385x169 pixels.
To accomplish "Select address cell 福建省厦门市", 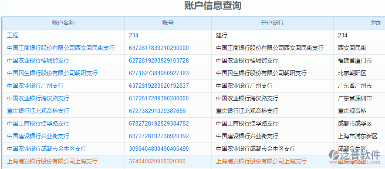I will click(359, 60).
